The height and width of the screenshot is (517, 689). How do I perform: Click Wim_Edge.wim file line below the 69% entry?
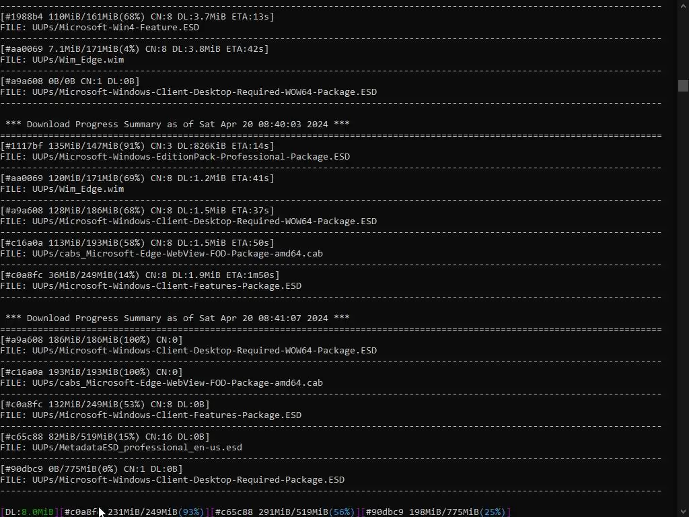pos(62,189)
